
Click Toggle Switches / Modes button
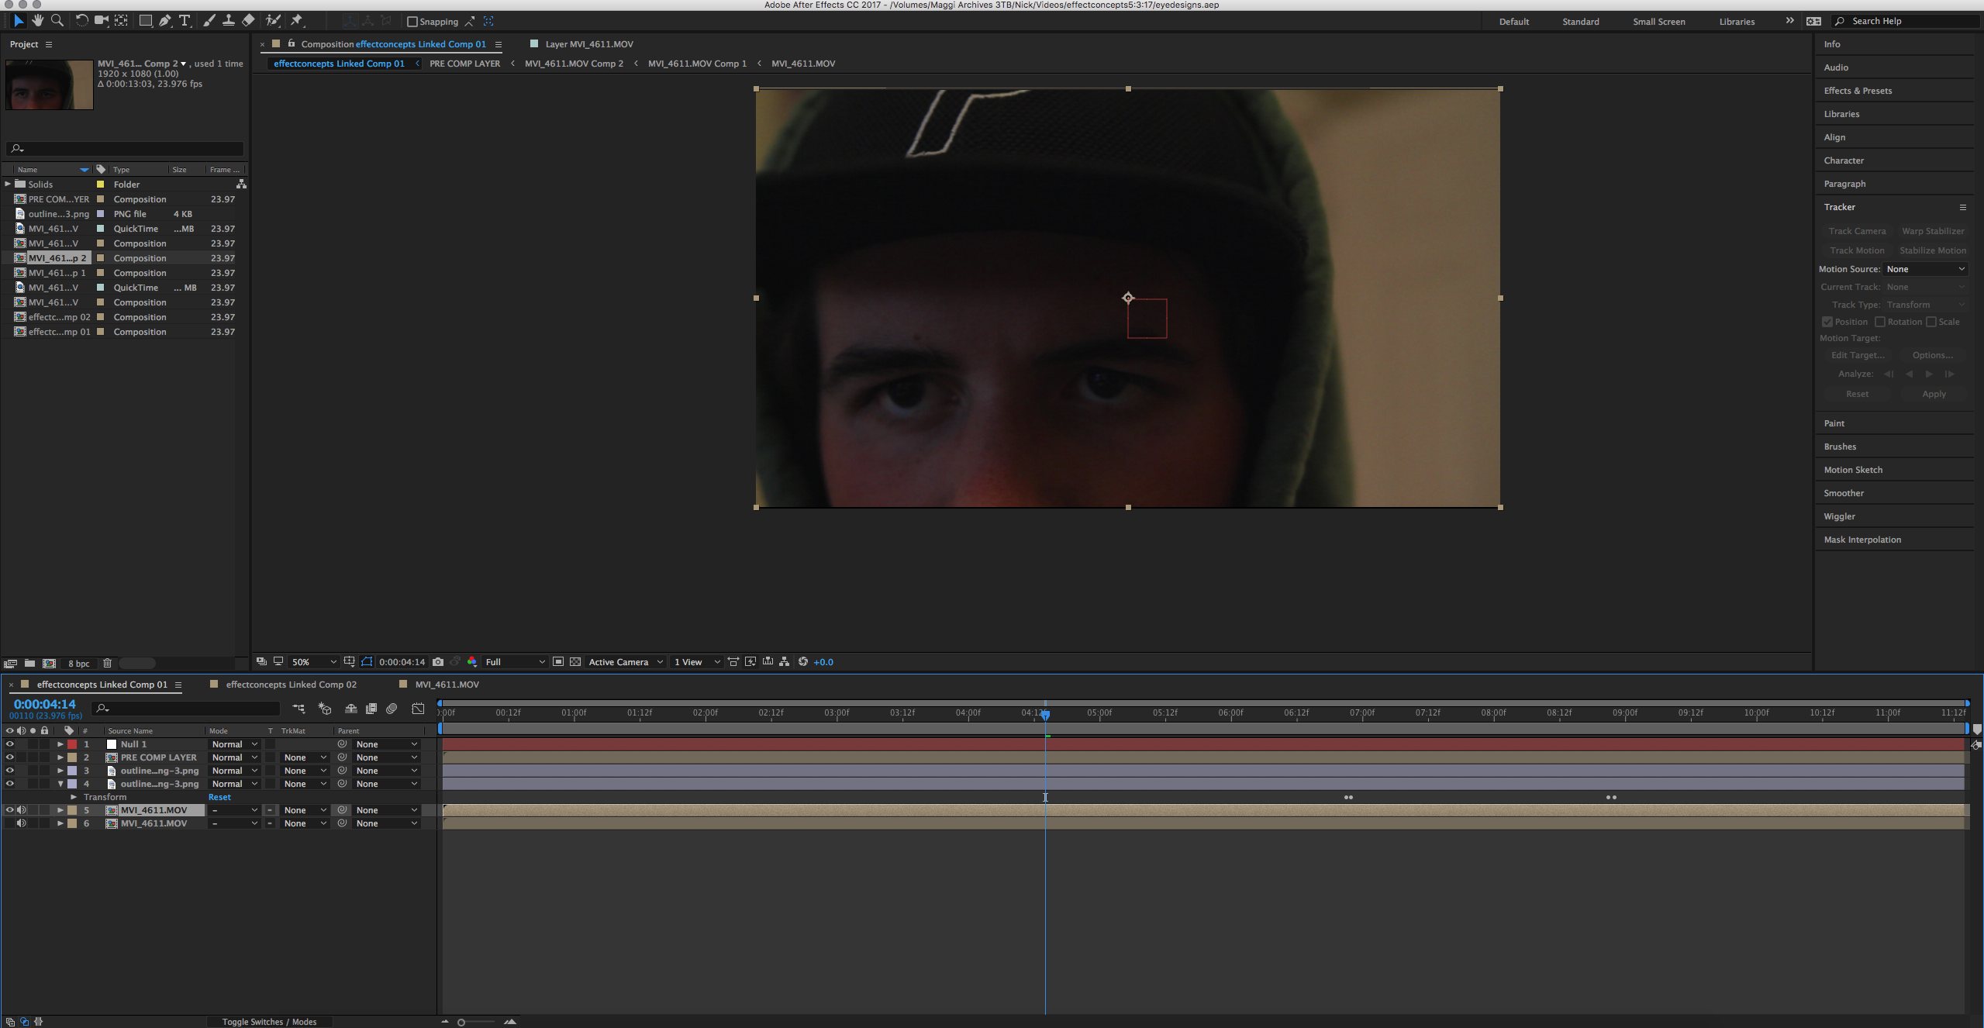tap(269, 1022)
